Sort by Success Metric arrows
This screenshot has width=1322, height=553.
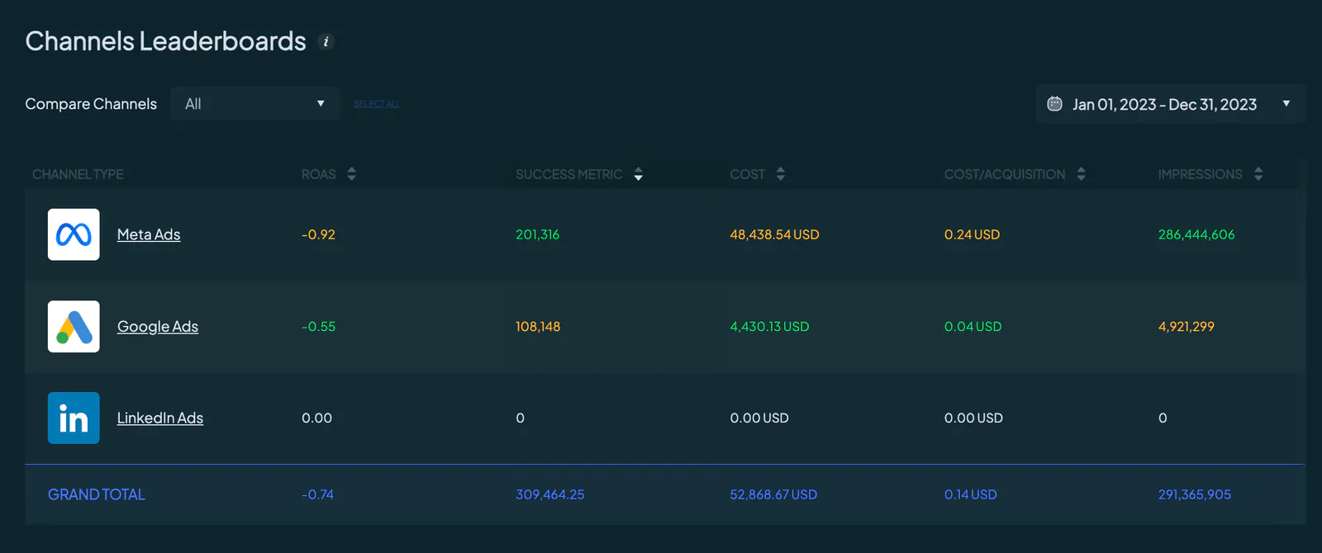point(638,174)
